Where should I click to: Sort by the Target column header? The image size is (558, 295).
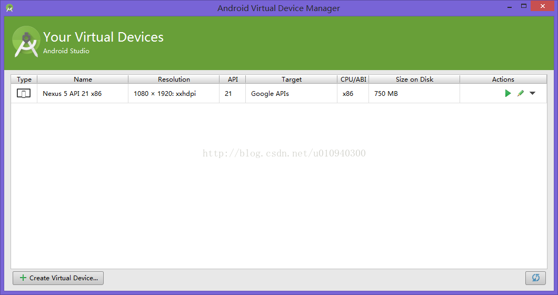(x=292, y=79)
